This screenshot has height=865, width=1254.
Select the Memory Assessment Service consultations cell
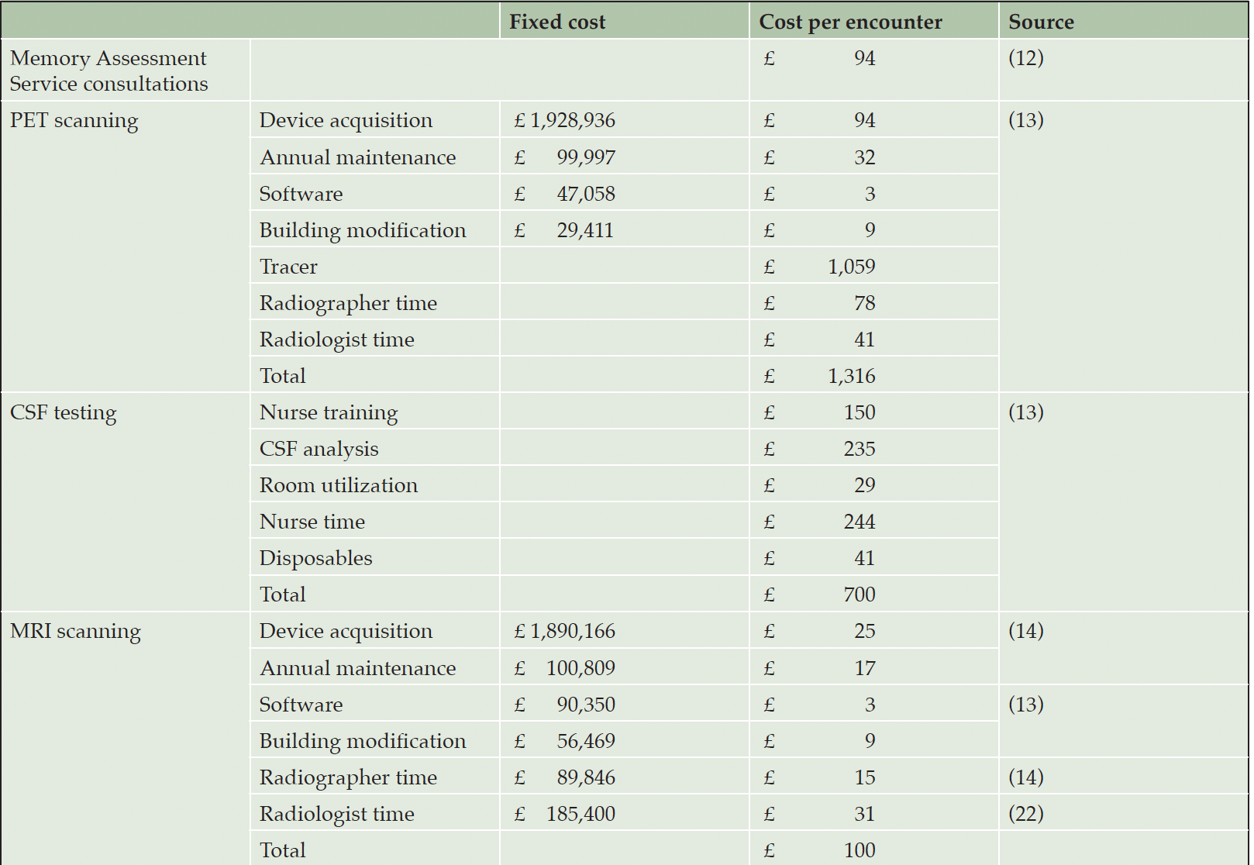pyautogui.click(x=109, y=71)
